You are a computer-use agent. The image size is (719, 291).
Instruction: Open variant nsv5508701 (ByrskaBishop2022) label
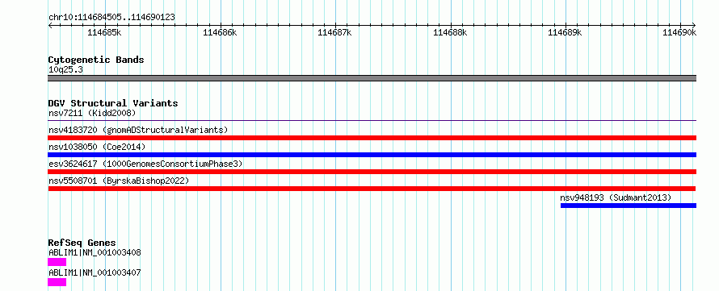tap(118, 181)
